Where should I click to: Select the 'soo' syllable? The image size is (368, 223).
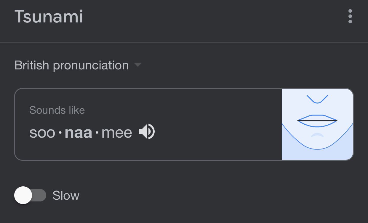42,132
